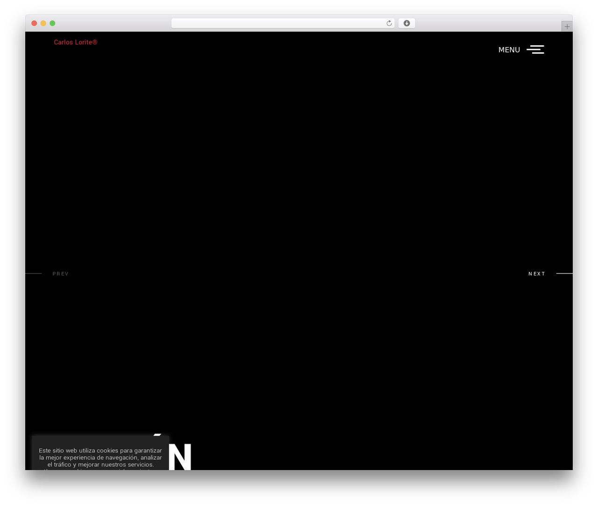
Task: Minimize the window with the yellow button
Action: pyautogui.click(x=43, y=23)
